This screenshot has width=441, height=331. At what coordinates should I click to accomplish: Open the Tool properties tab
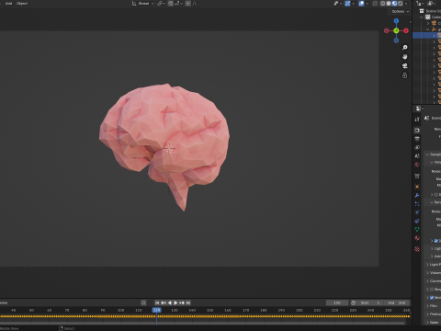[x=417, y=120]
